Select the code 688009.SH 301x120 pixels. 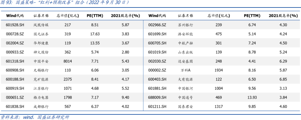click(157, 97)
